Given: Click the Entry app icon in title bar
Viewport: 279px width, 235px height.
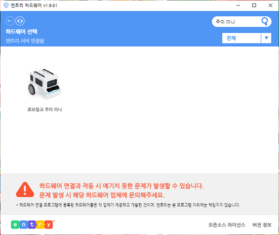Looking at the screenshot, I should pos(6,5).
